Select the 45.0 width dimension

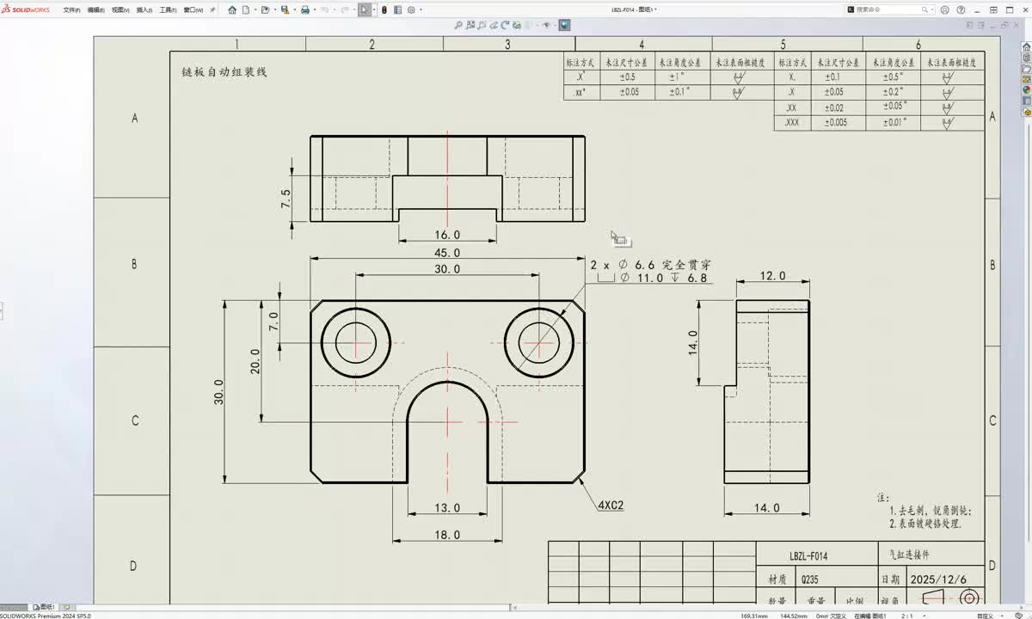[x=447, y=253]
